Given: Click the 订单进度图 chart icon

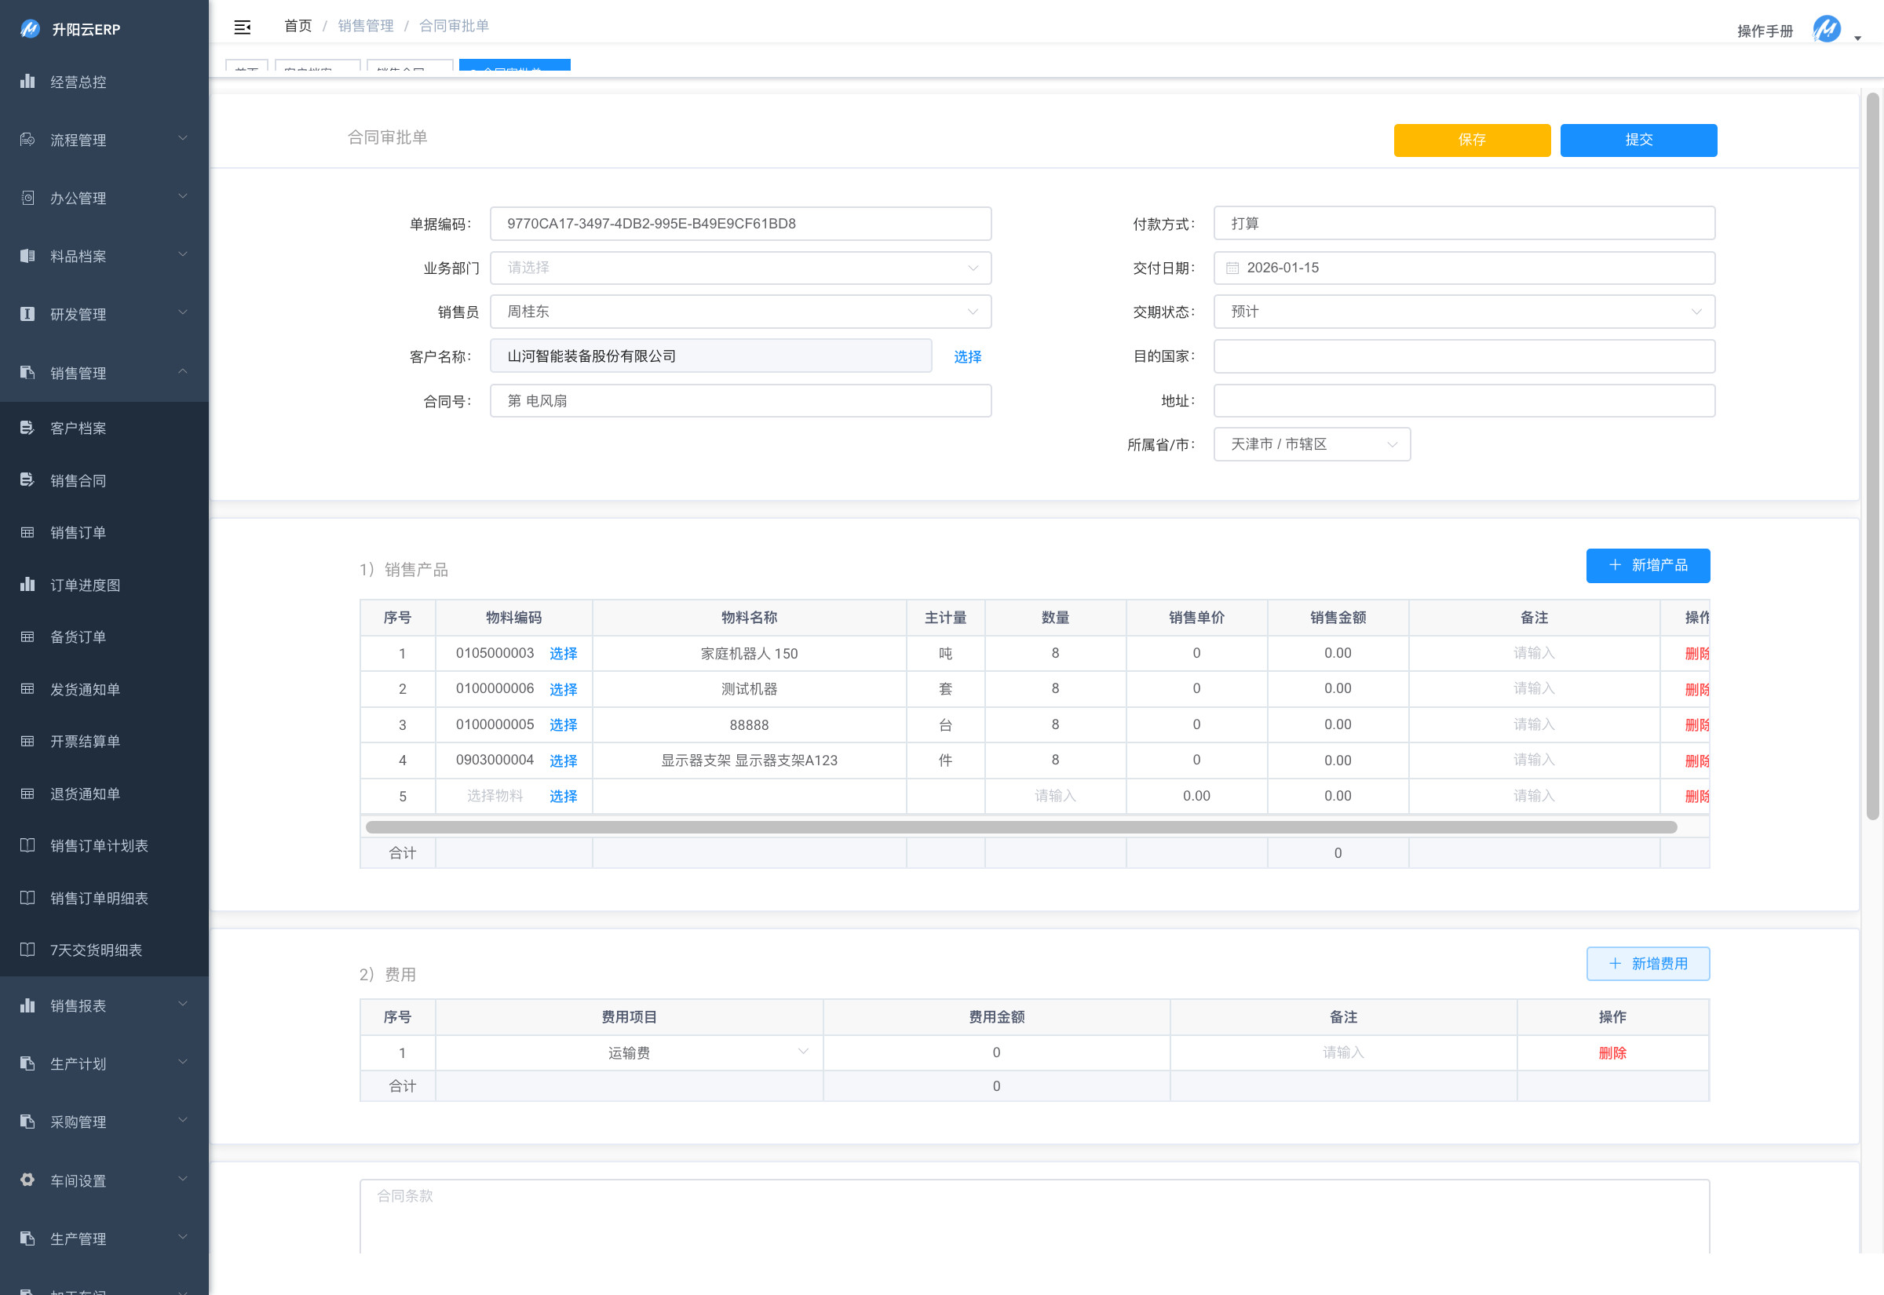Looking at the screenshot, I should [27, 584].
